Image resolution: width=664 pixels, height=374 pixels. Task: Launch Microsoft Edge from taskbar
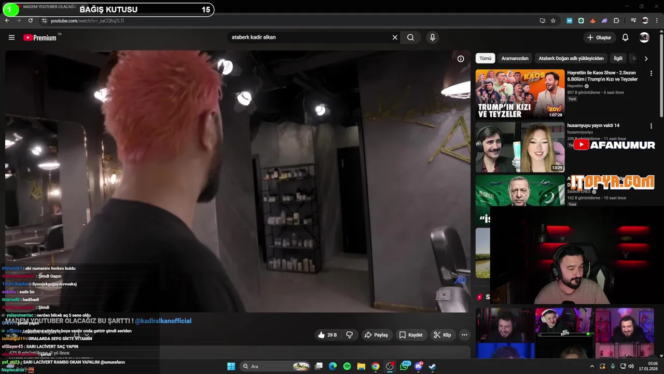click(x=333, y=366)
